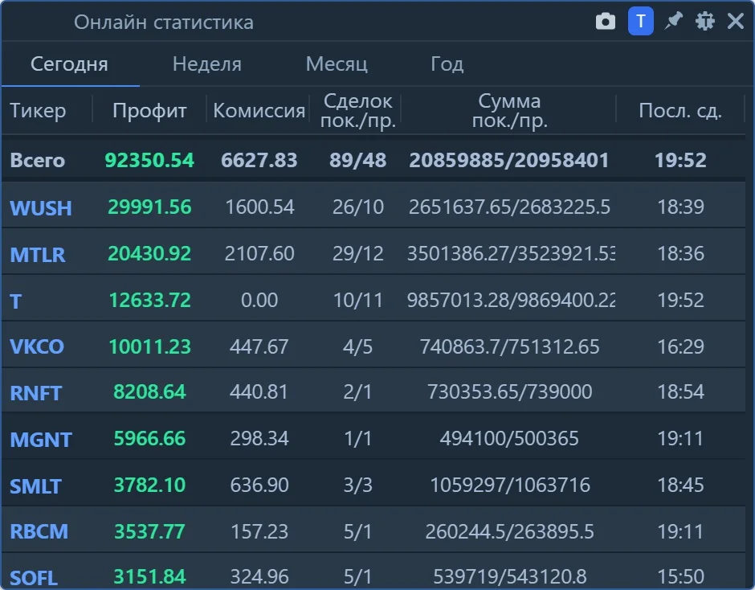Click the Сумма пок./пр. column header
Viewport: 755px width, 590px height.
point(509,110)
